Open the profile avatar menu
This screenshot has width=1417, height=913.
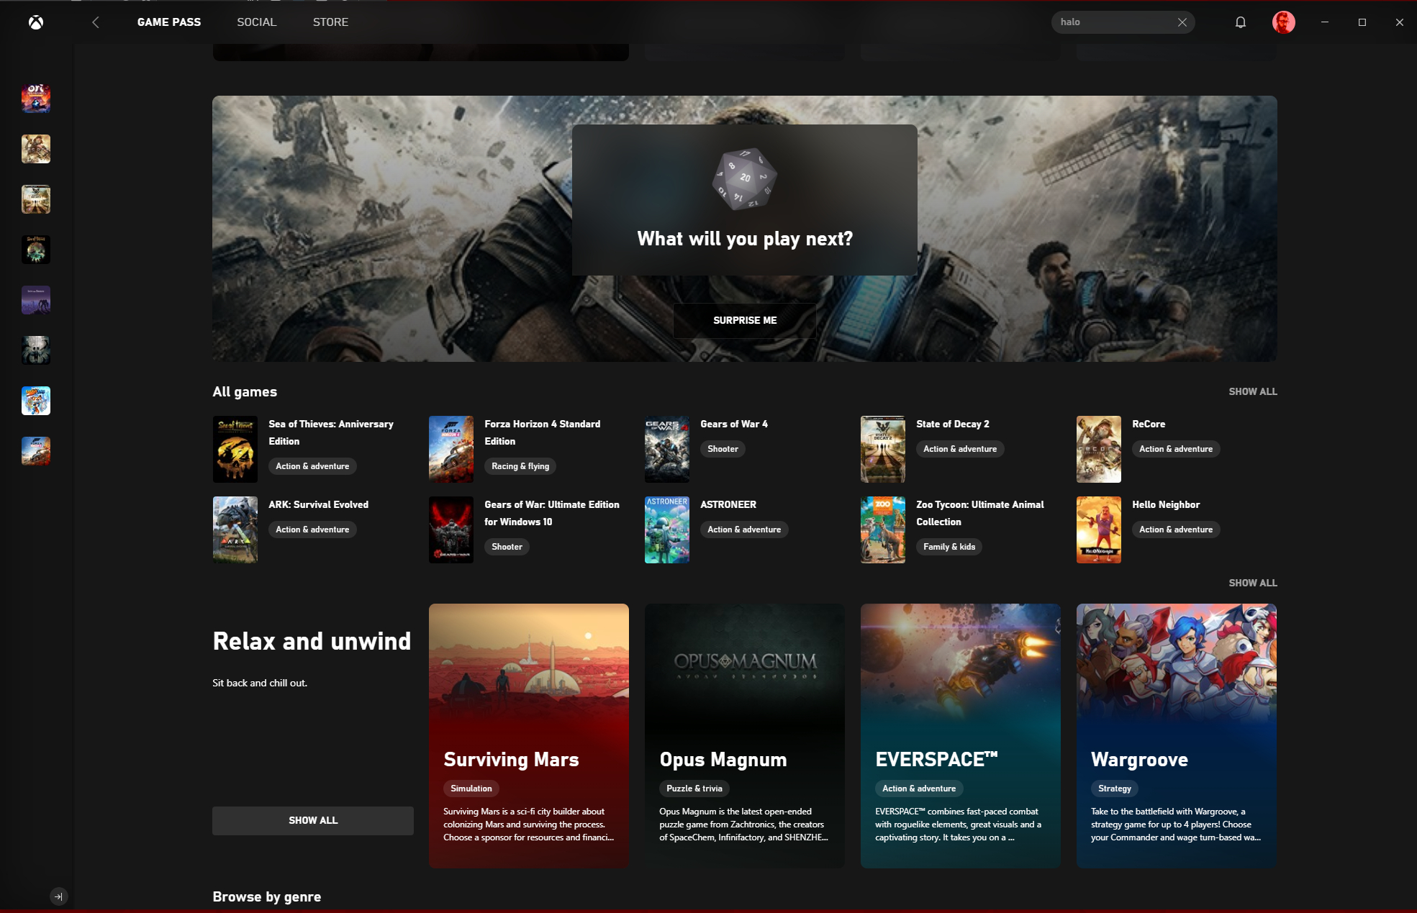(1283, 22)
